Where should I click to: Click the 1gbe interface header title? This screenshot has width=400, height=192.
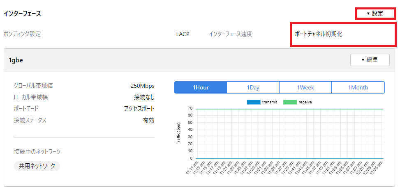click(16, 60)
